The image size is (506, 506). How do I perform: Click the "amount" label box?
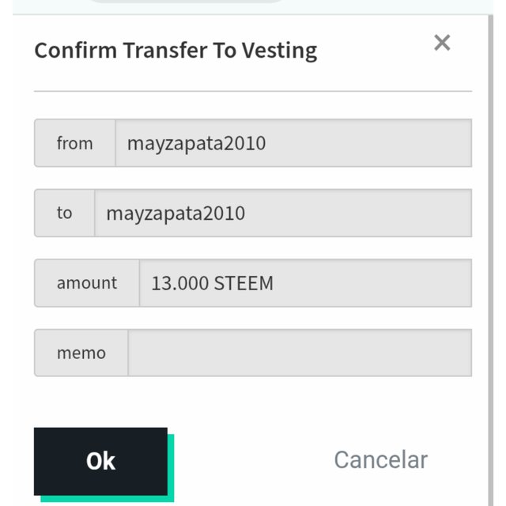87,283
